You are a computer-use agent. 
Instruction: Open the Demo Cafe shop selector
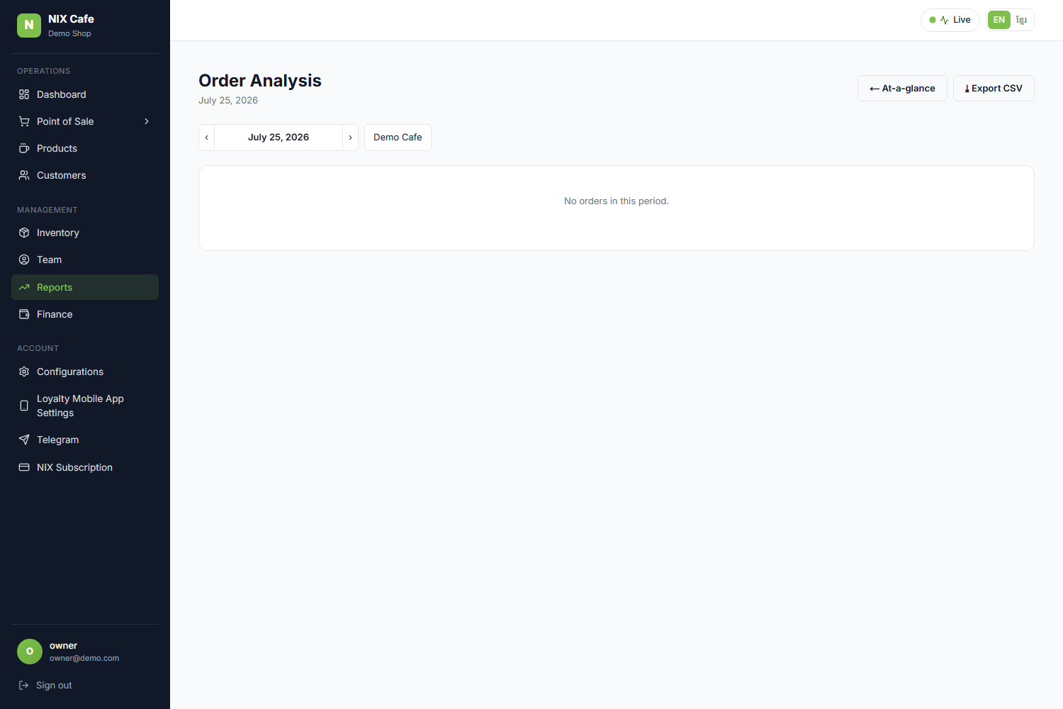(x=398, y=138)
